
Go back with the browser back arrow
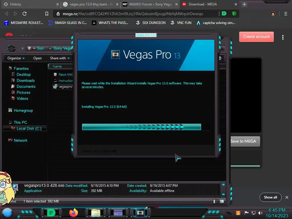point(6,14)
